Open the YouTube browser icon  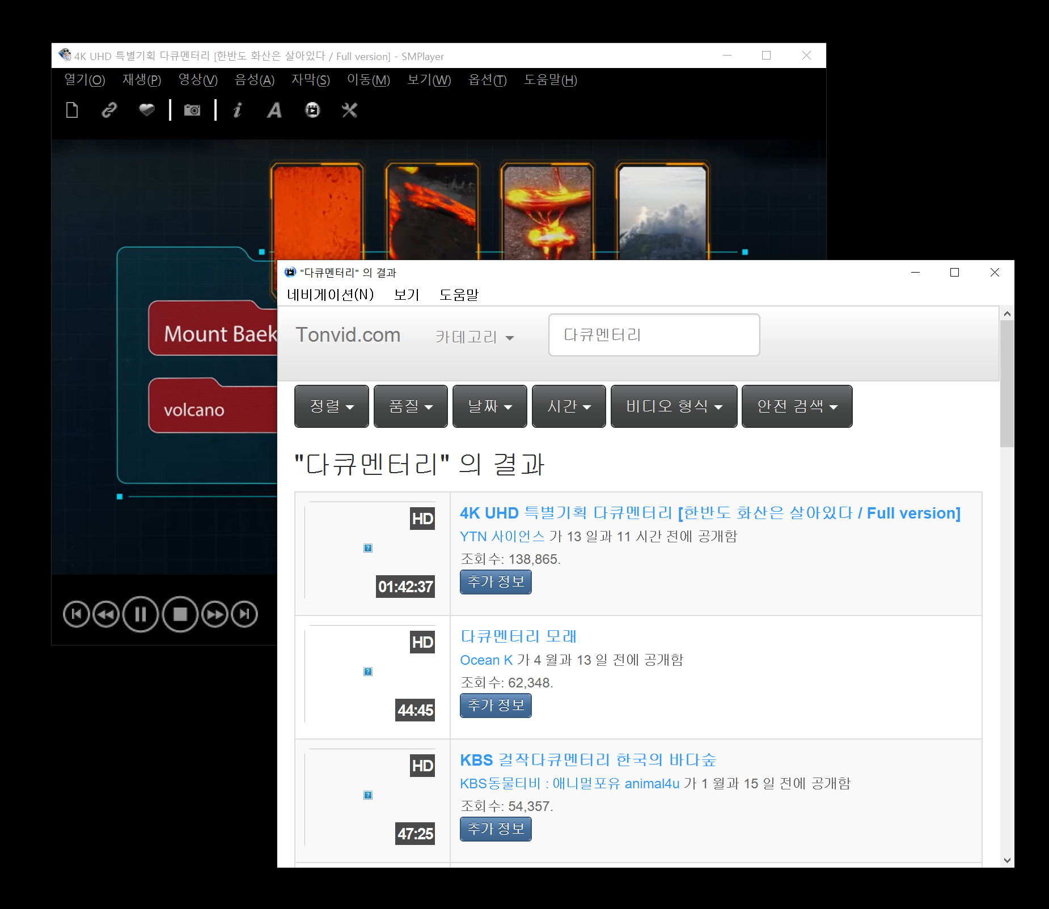click(312, 110)
